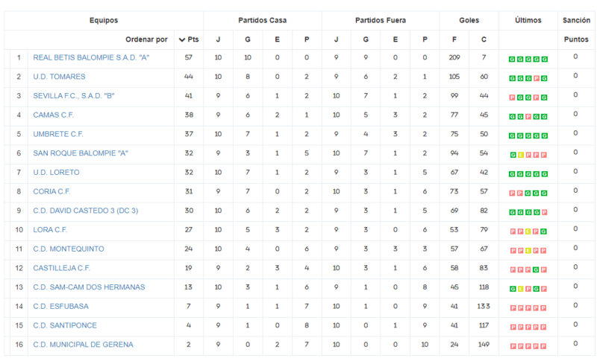Sort by Pts using the chevron arrow
The image size is (597, 361).
click(x=182, y=39)
